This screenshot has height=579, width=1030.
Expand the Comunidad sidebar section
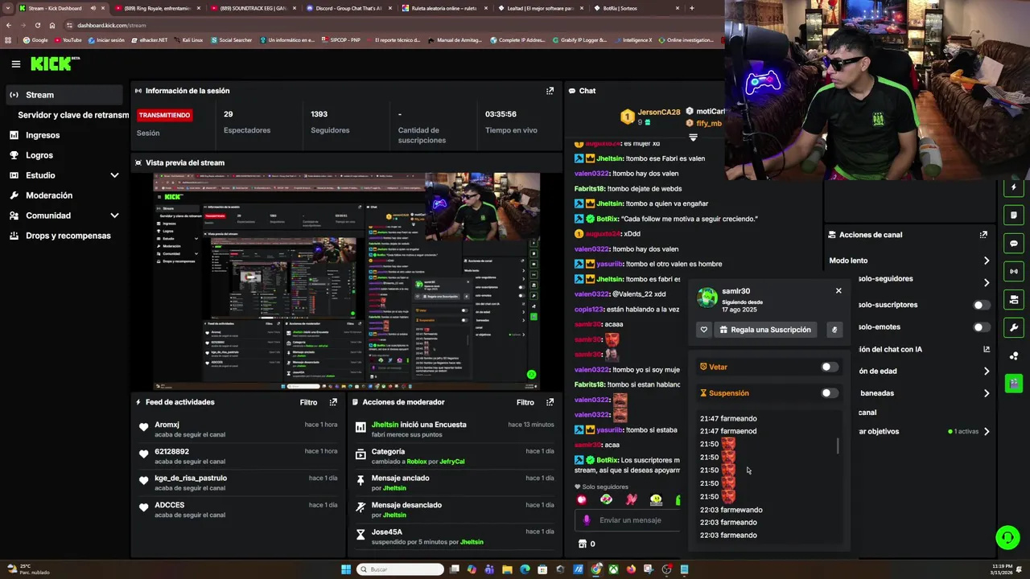point(114,216)
